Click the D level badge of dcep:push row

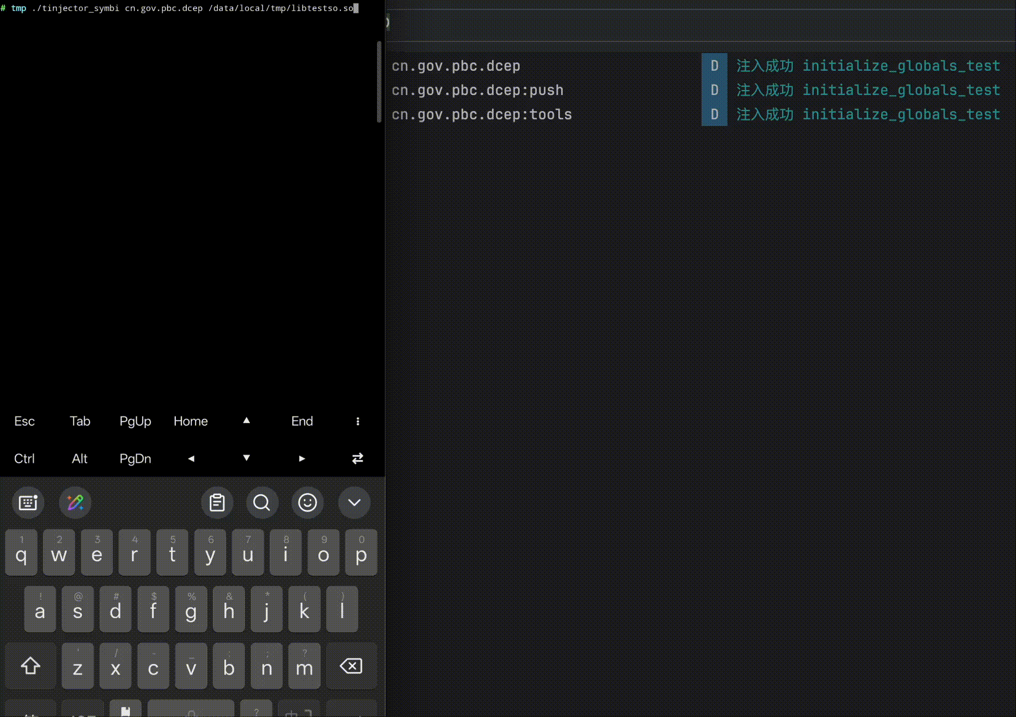pyautogui.click(x=714, y=90)
